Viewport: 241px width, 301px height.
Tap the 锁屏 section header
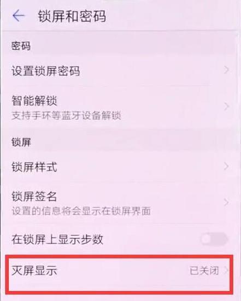pos(21,142)
